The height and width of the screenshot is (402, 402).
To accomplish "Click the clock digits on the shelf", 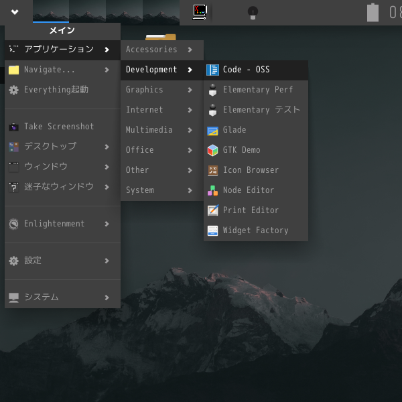I will [x=395, y=12].
